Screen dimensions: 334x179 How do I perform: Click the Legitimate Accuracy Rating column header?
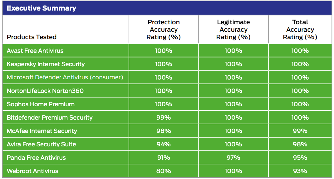click(233, 30)
